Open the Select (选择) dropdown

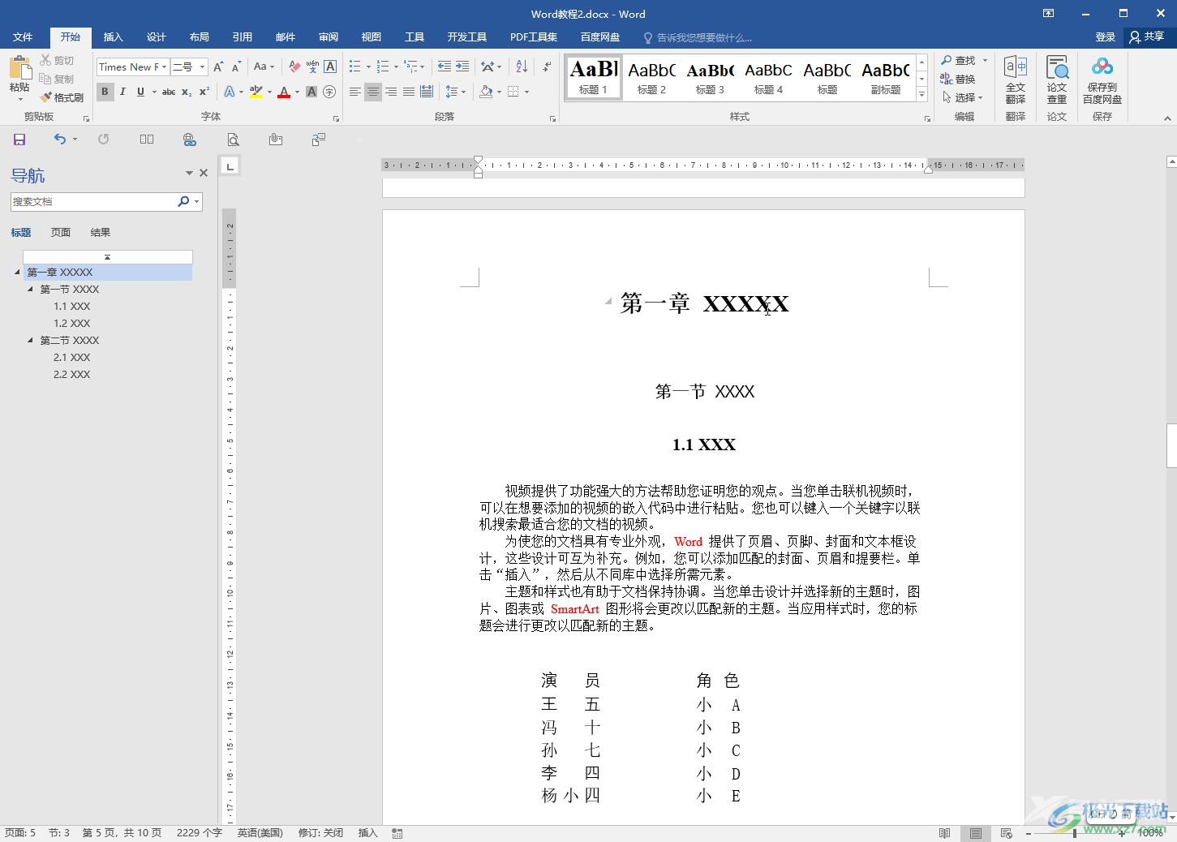(963, 97)
